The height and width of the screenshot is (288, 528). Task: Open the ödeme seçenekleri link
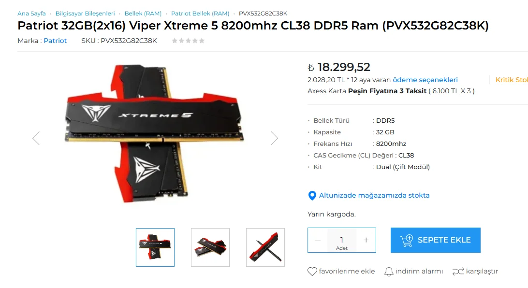click(x=425, y=80)
